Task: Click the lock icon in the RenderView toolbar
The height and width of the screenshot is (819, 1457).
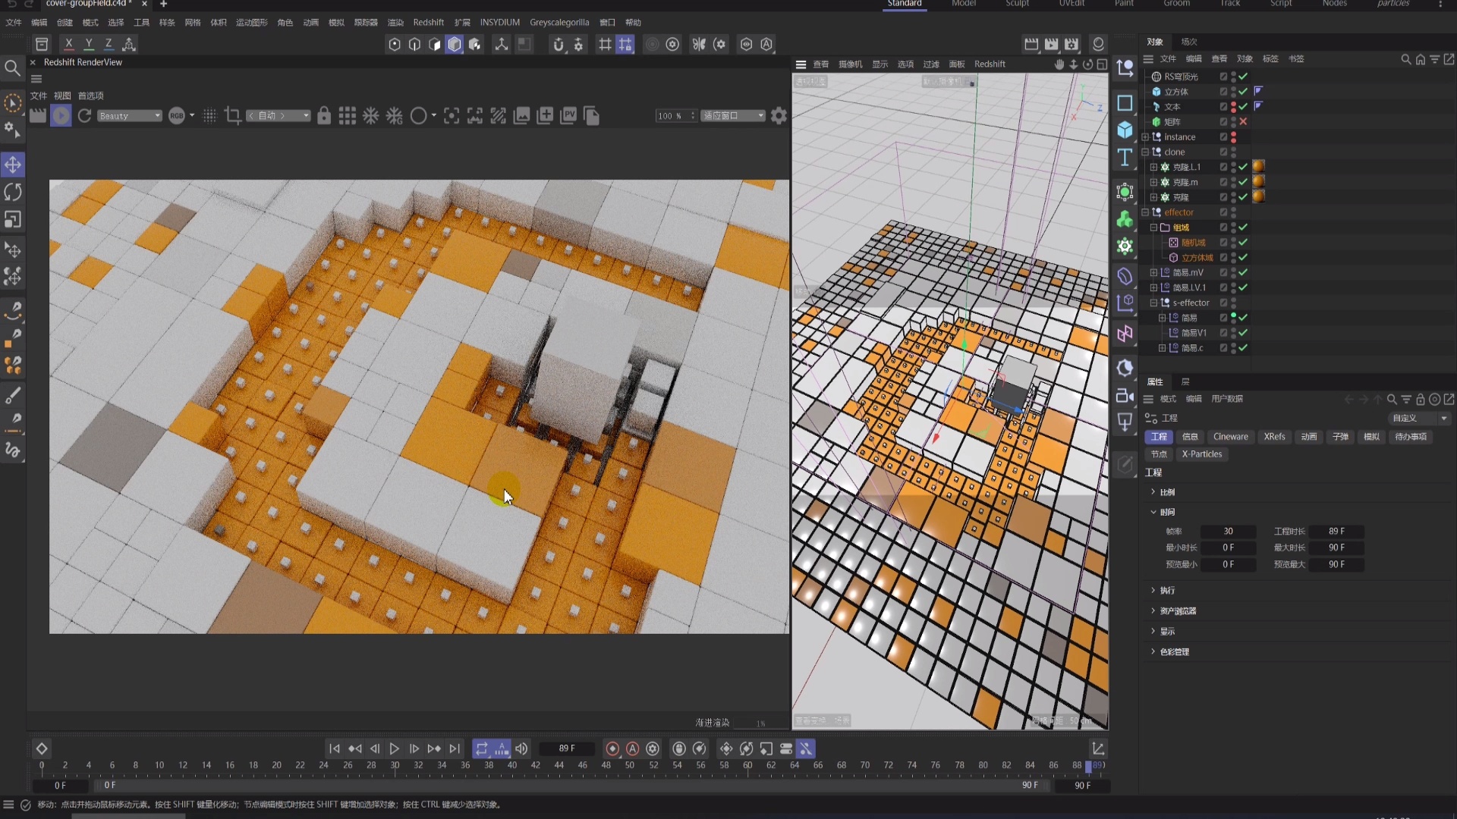Action: click(324, 115)
